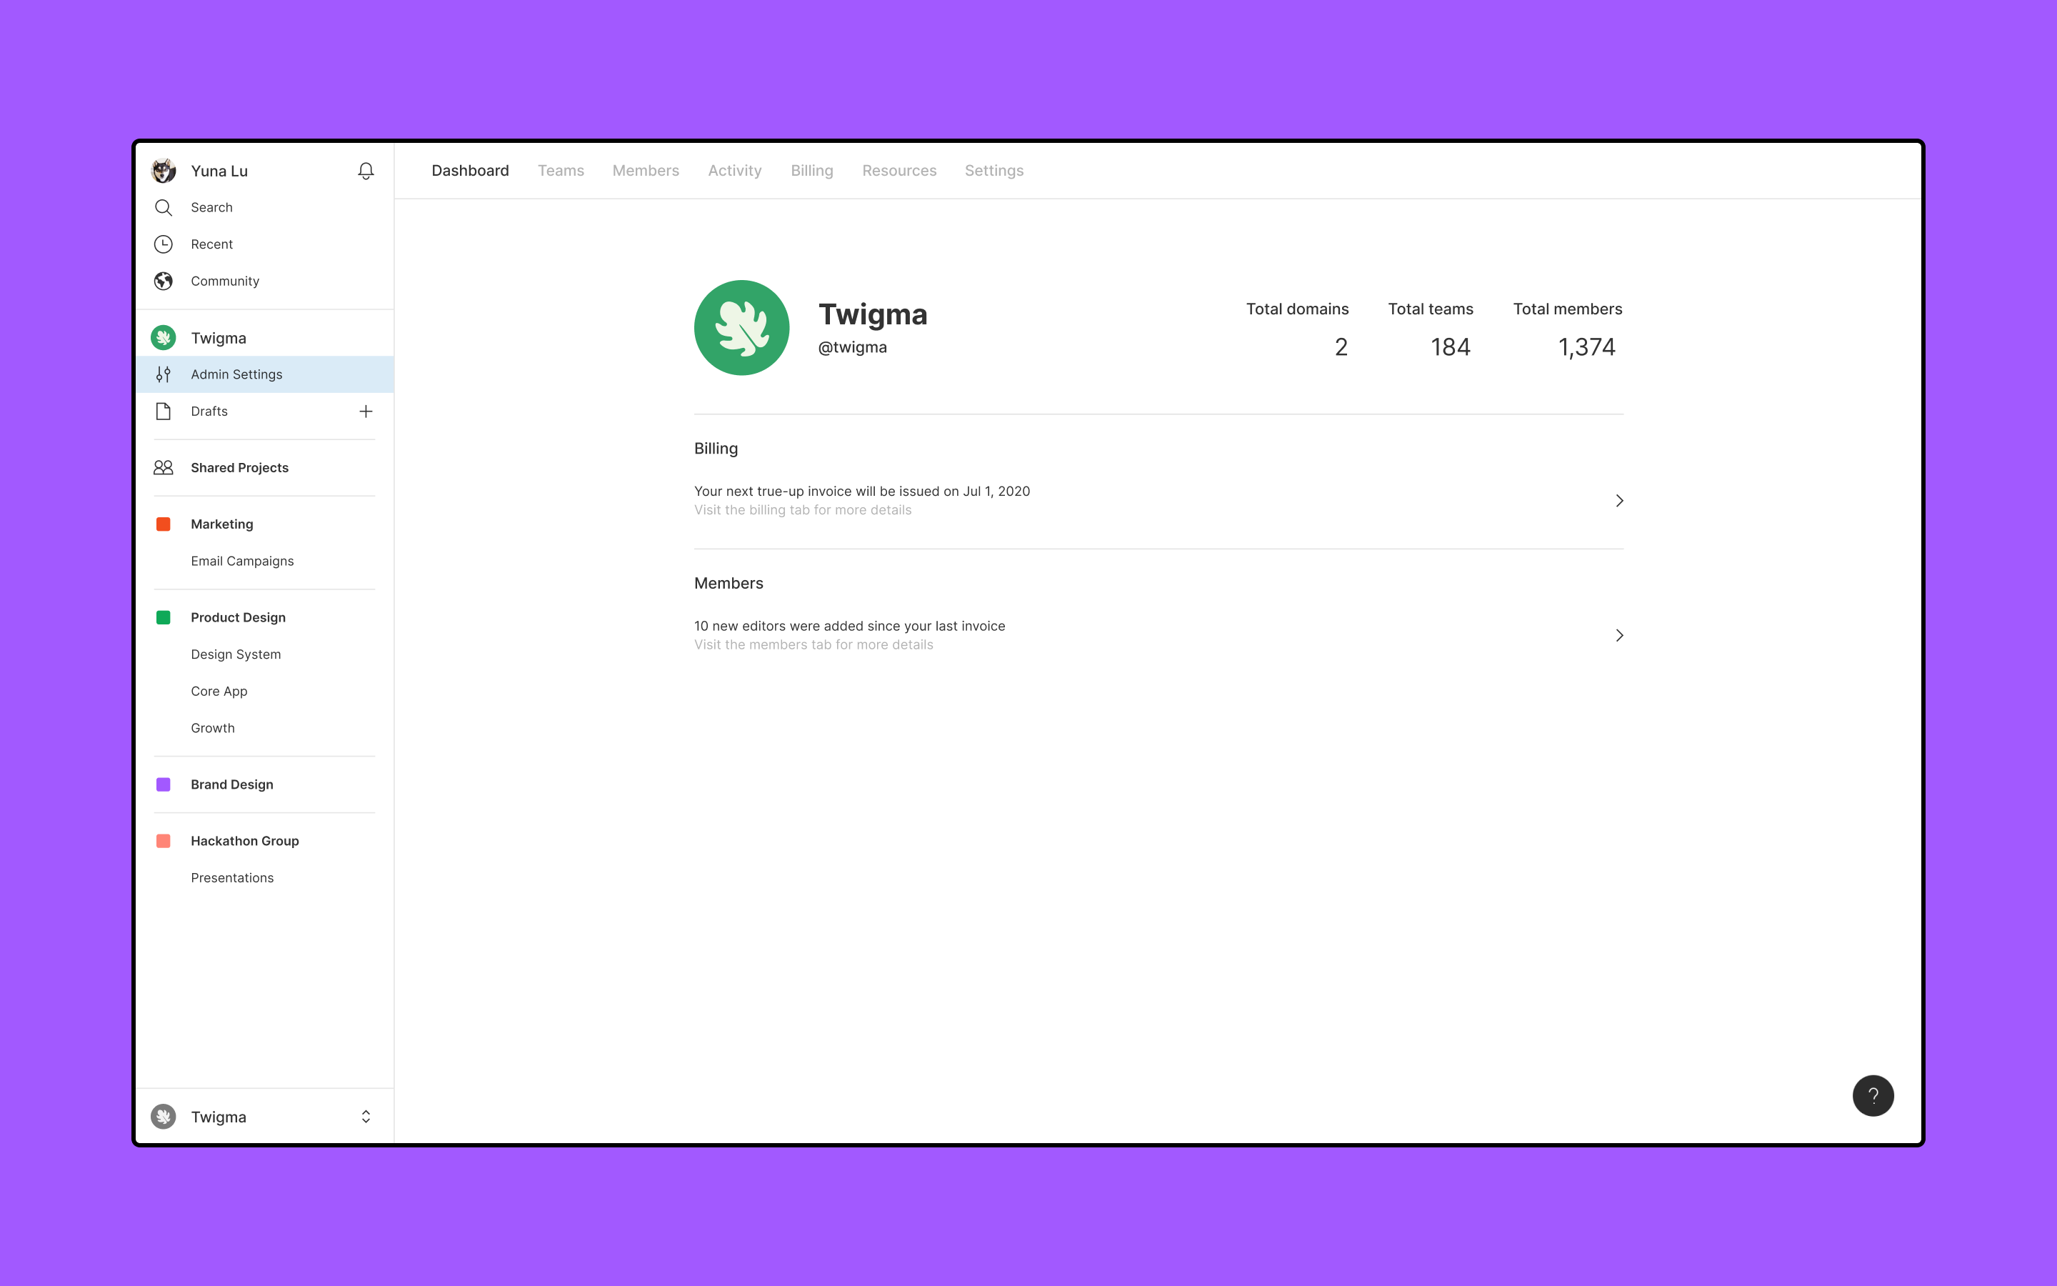2057x1286 pixels.
Task: Click Visit the members tab link
Action: pos(814,643)
